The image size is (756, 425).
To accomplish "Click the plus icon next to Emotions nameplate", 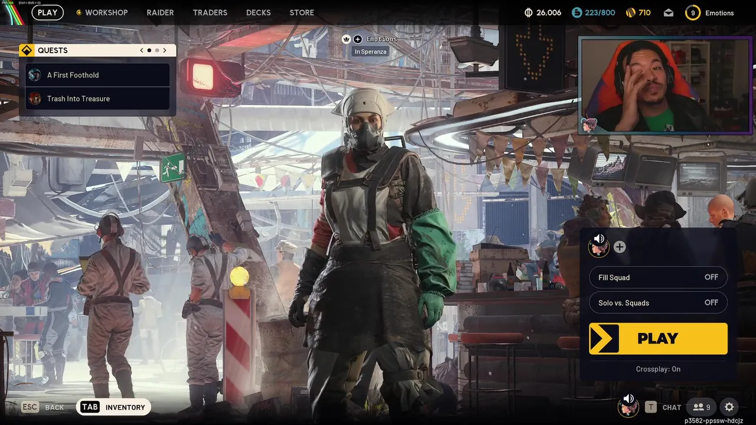I will (x=358, y=39).
